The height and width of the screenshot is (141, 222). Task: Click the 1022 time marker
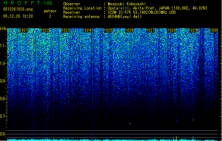pos(45,30)
